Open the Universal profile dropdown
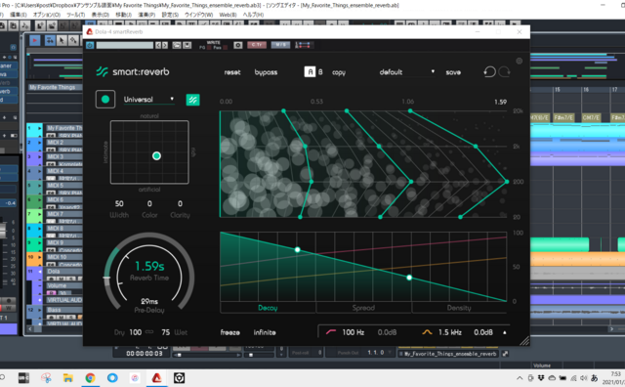 [x=148, y=100]
